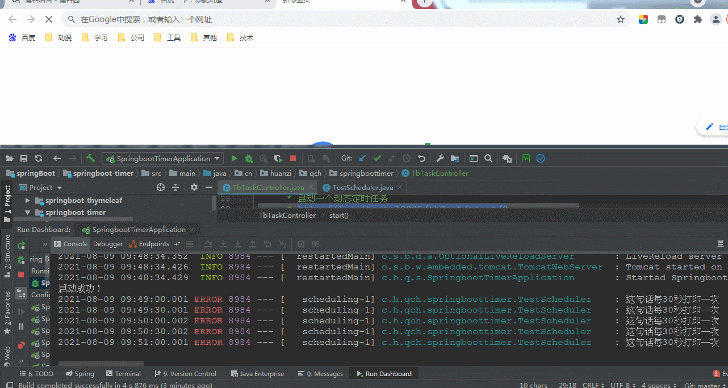Click the view breakpoints red circles icon
728x388 pixels.
point(21,345)
